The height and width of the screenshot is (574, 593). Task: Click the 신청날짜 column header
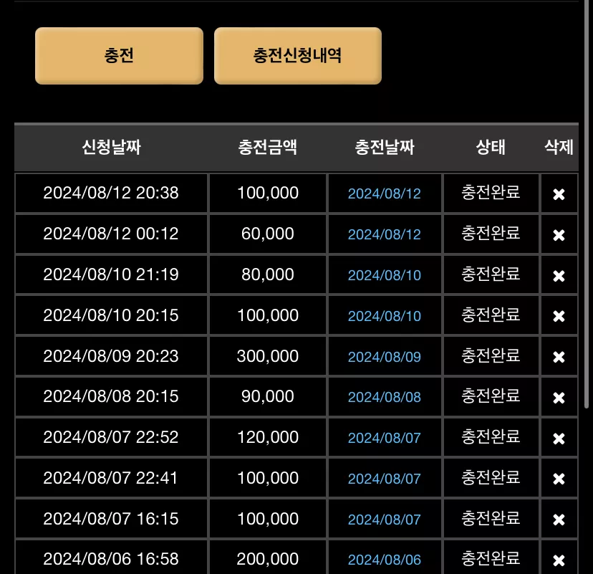coord(111,147)
